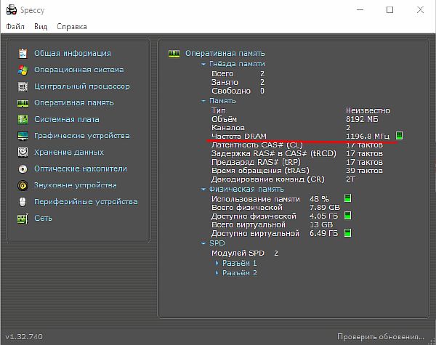This screenshot has height=345, width=436.
Task: Click the window resize grip in bottom corner
Action: [432, 341]
